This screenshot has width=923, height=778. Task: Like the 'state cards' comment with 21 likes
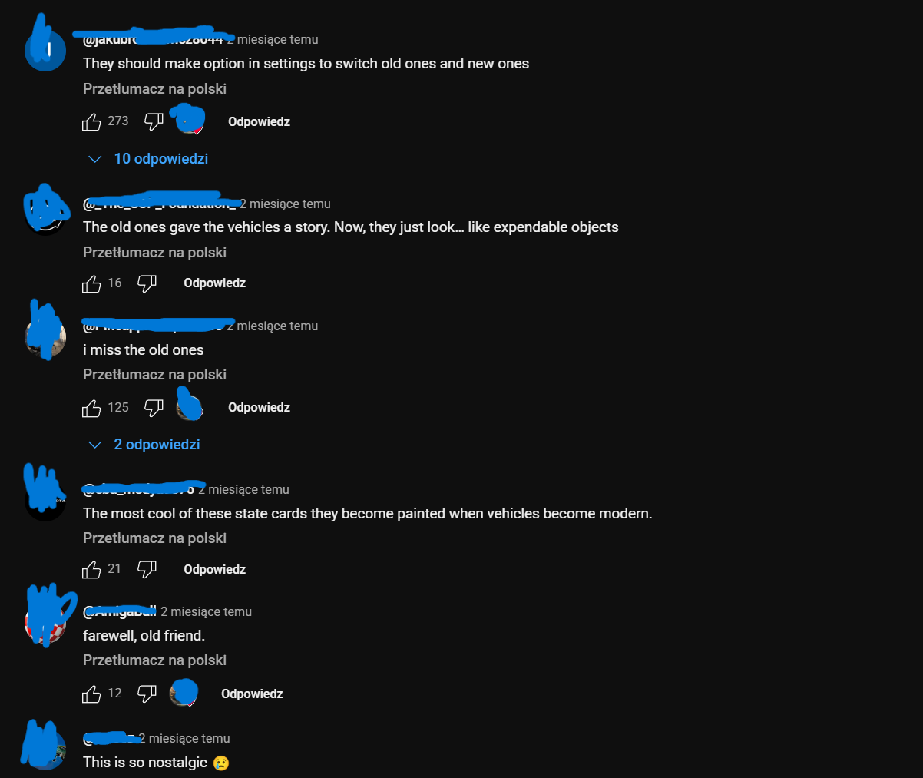pos(91,569)
